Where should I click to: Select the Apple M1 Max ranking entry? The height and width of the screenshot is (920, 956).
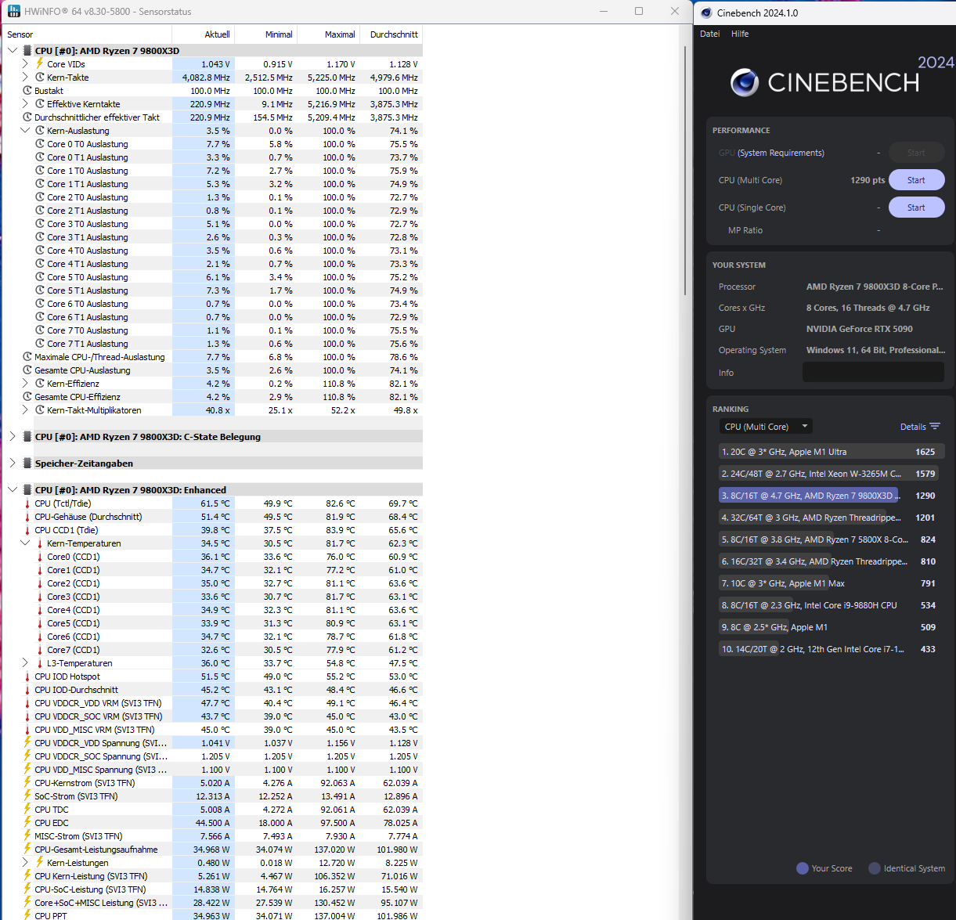pos(832,583)
